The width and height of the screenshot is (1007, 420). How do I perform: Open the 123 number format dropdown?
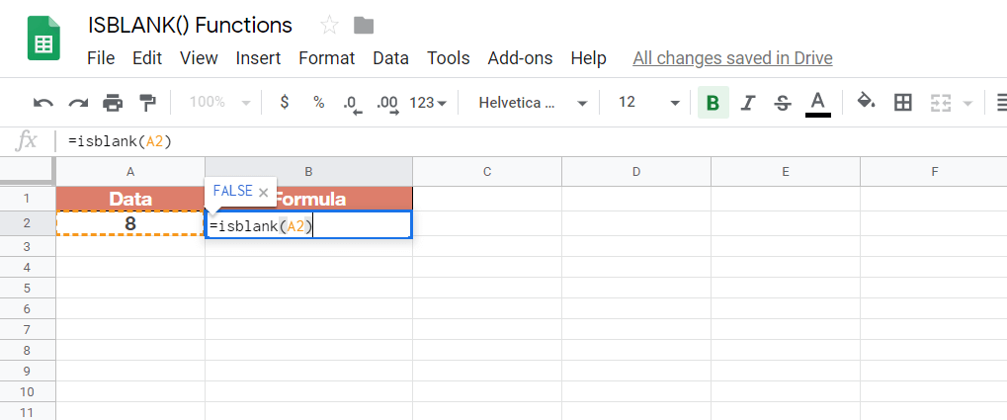pos(428,103)
